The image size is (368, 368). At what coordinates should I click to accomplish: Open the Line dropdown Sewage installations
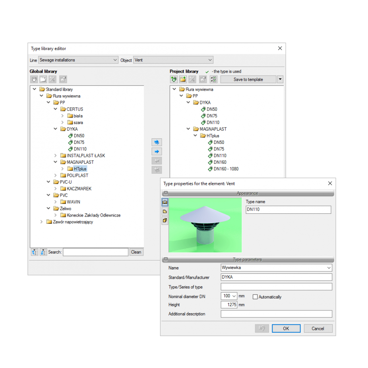click(x=78, y=60)
